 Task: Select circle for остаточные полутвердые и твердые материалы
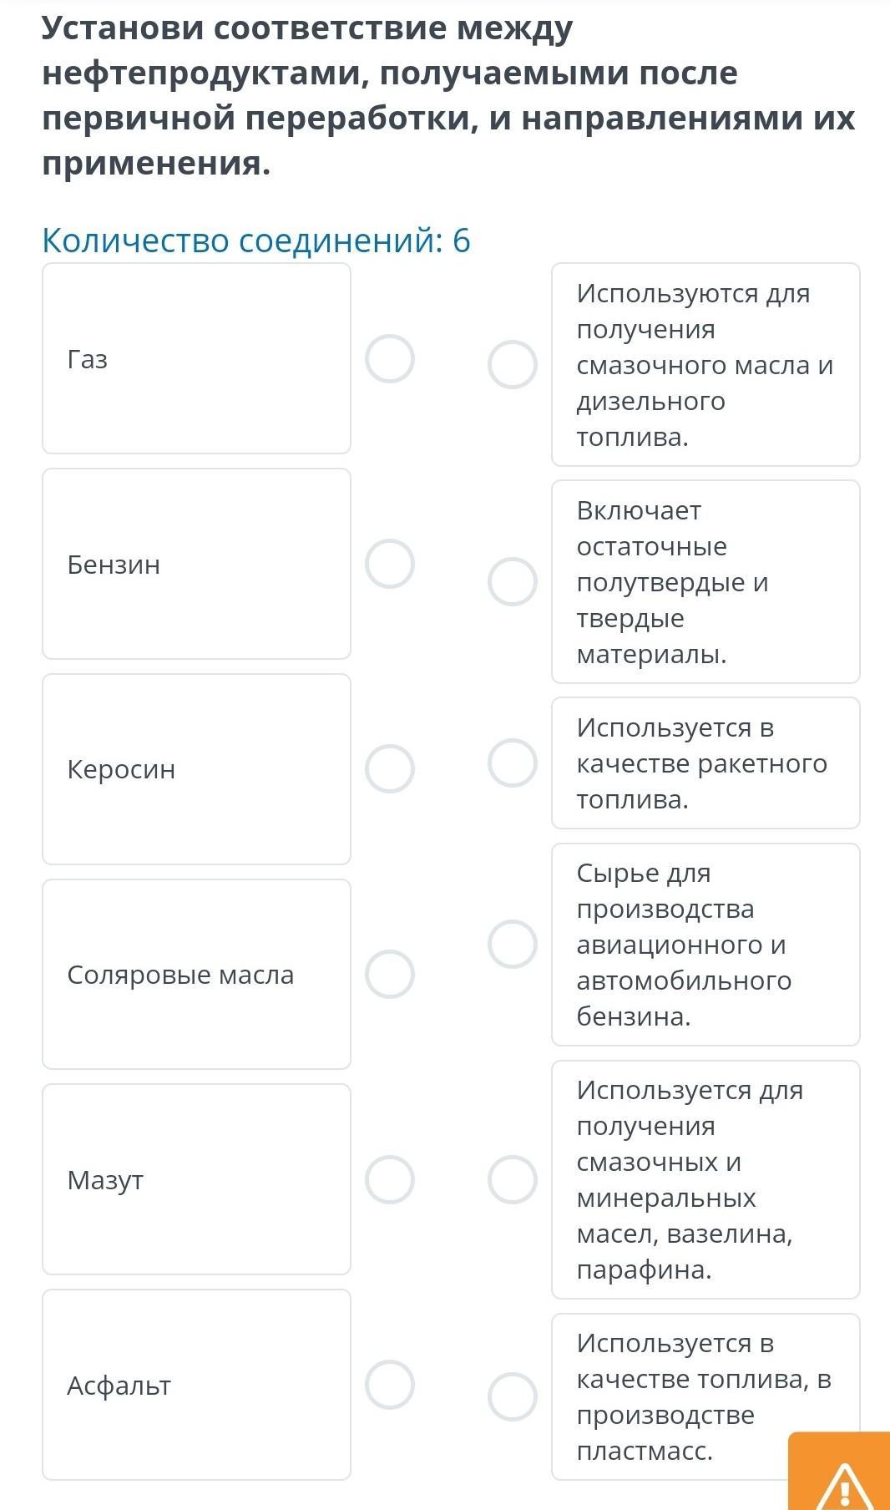512,581
